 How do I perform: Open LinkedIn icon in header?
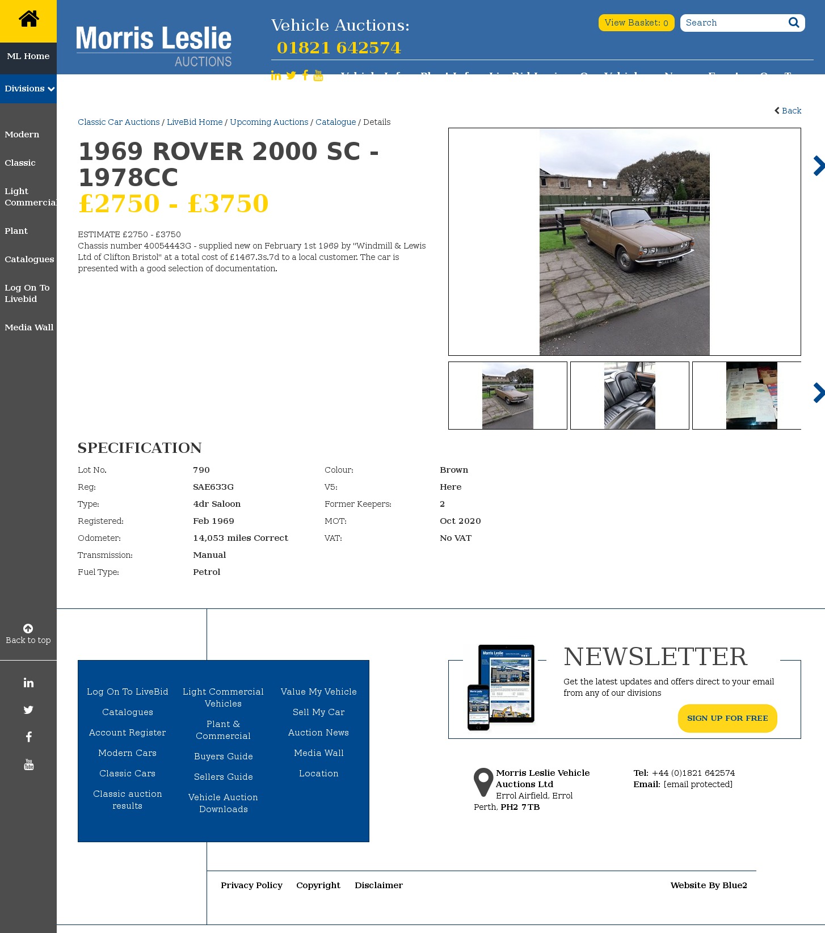pos(276,75)
